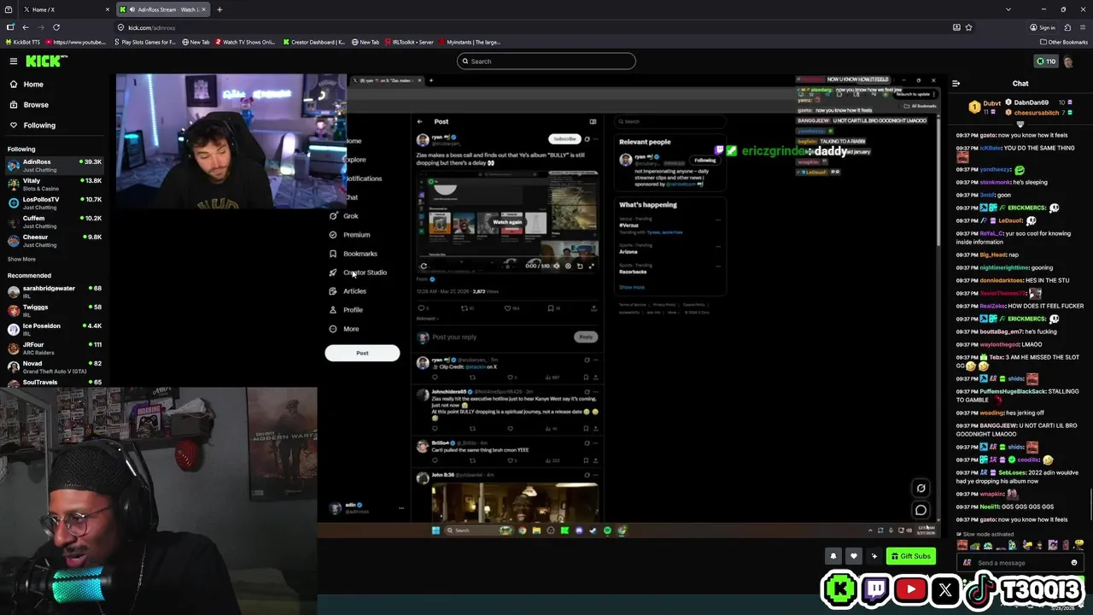Open browser downloads/install icon in address bar
This screenshot has height=615, width=1093.
pos(956,27)
